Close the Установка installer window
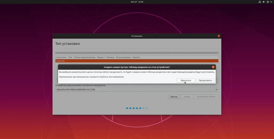Viewport: 274px width, 139px height. (x=219, y=36)
